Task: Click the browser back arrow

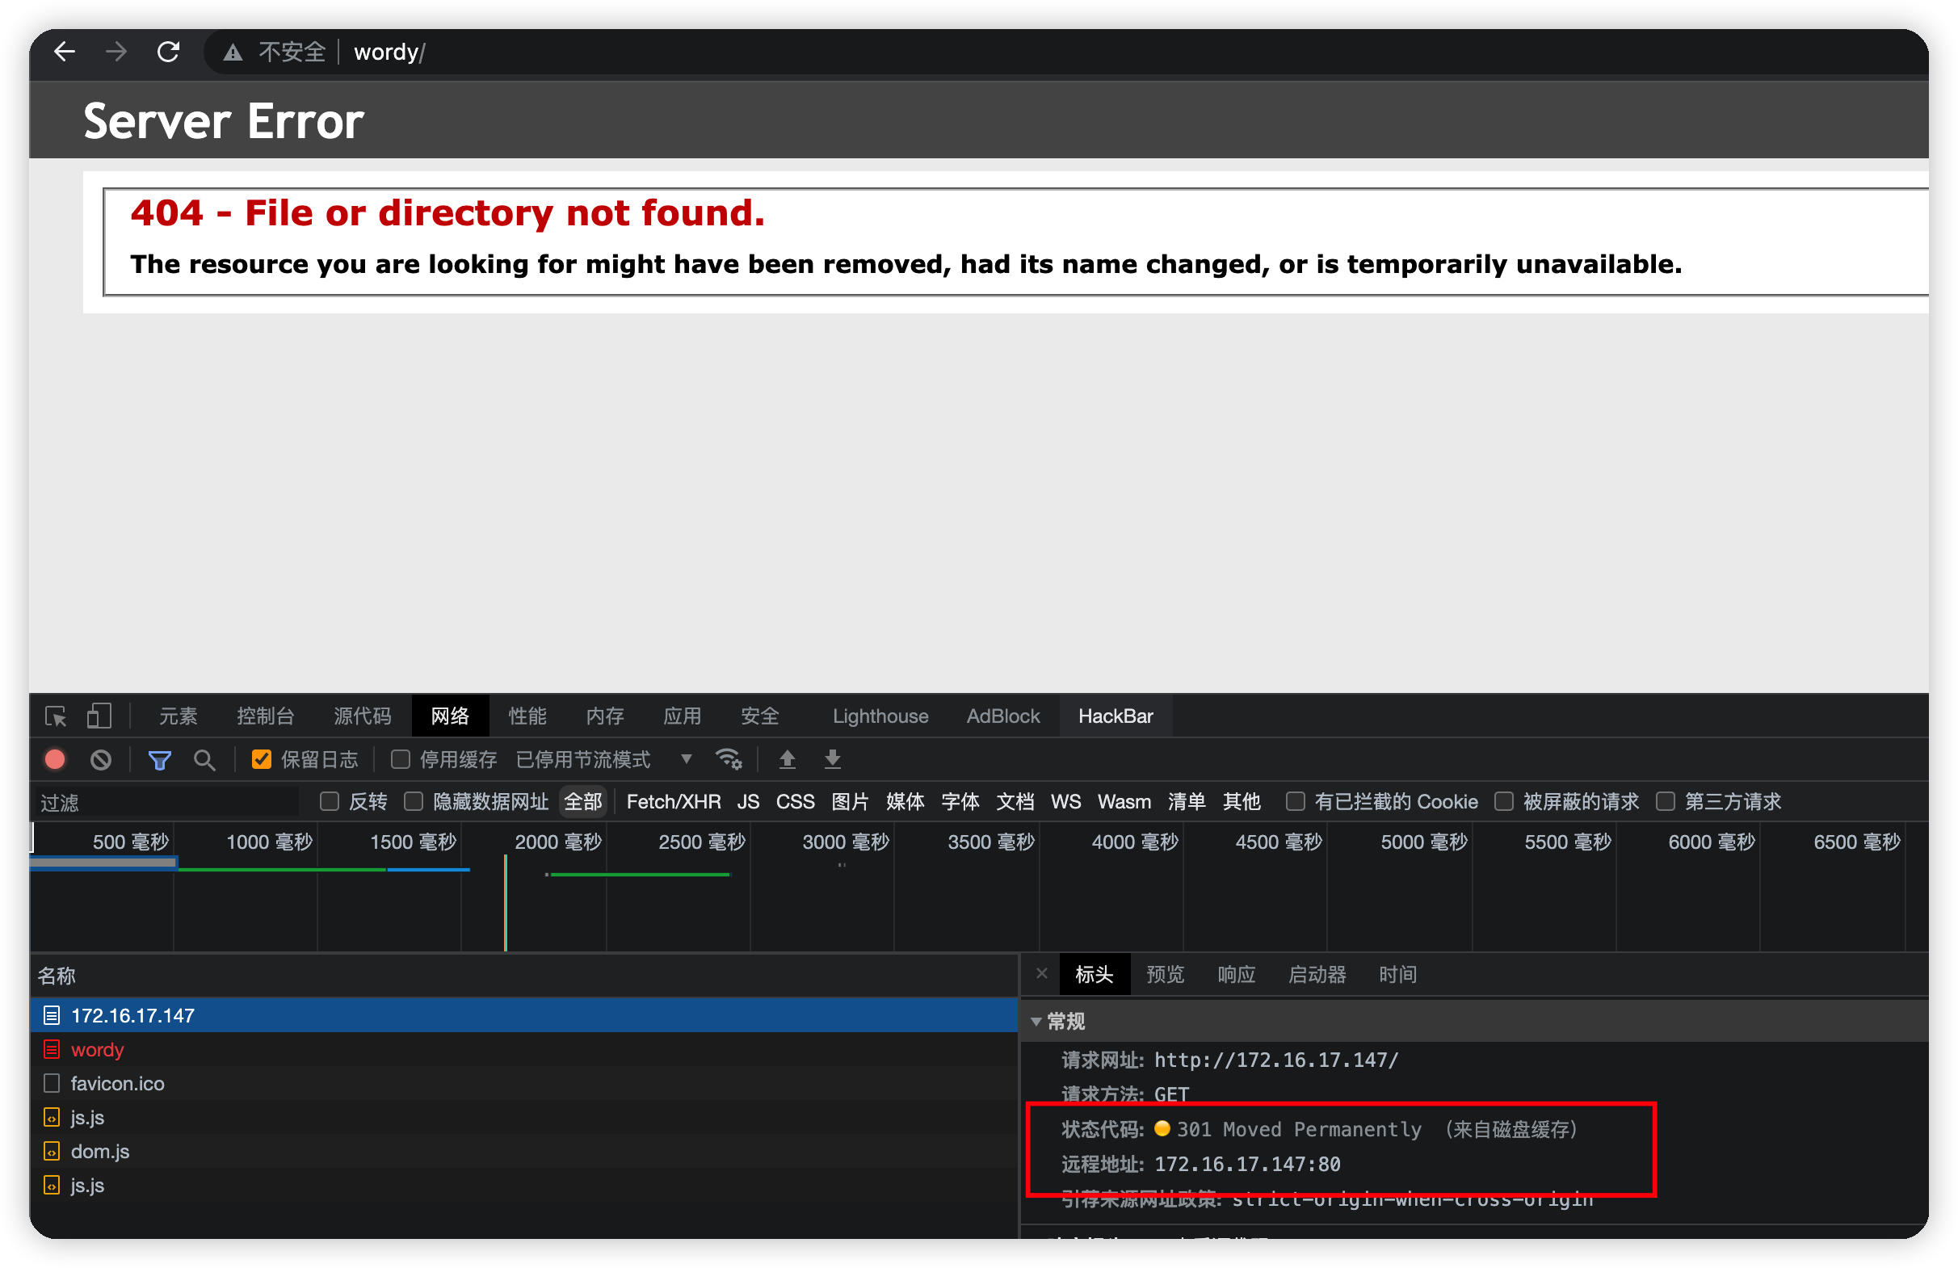Action: pyautogui.click(x=65, y=52)
